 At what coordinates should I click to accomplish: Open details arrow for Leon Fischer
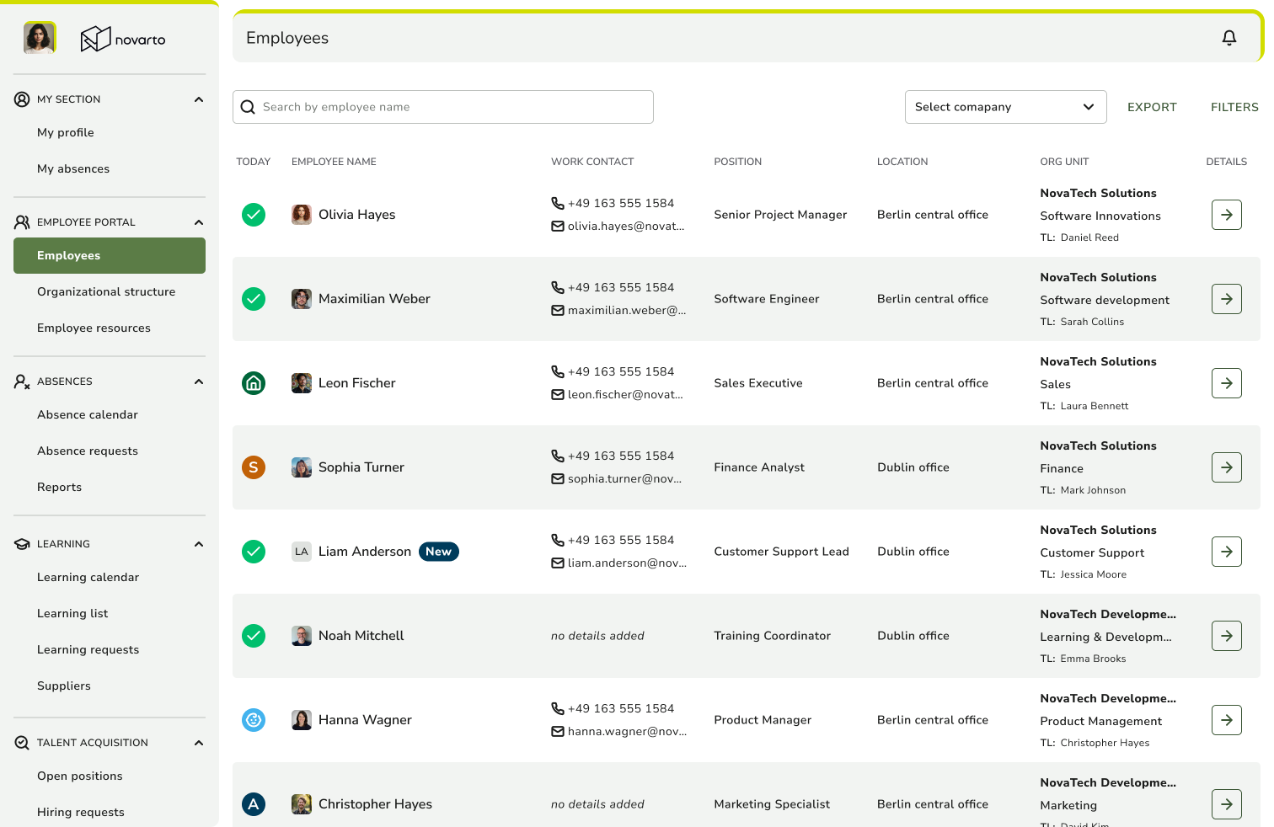pos(1227,383)
